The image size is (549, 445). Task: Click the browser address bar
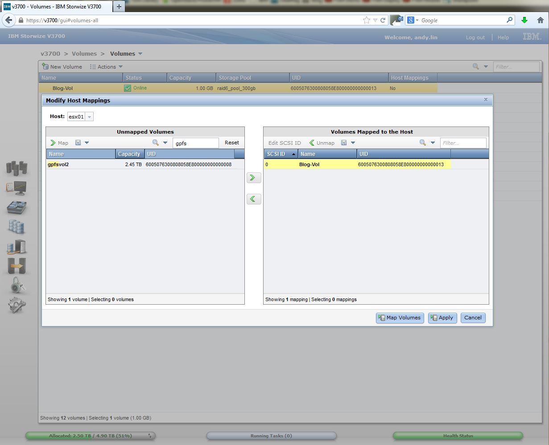pos(194,20)
